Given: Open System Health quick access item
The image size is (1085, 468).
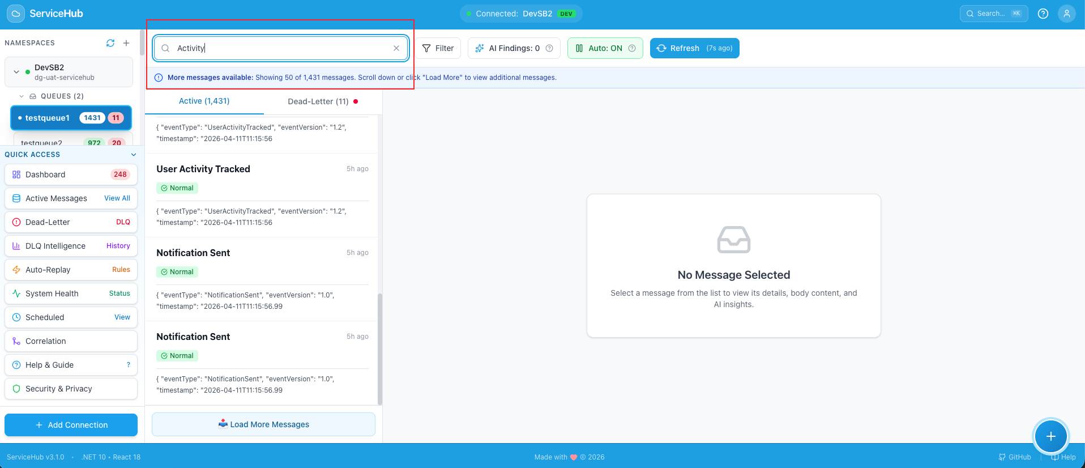Looking at the screenshot, I should (x=71, y=293).
